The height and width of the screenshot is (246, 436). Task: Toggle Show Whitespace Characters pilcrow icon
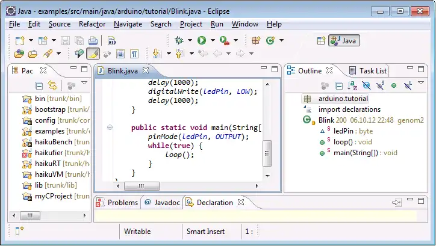click(x=134, y=54)
